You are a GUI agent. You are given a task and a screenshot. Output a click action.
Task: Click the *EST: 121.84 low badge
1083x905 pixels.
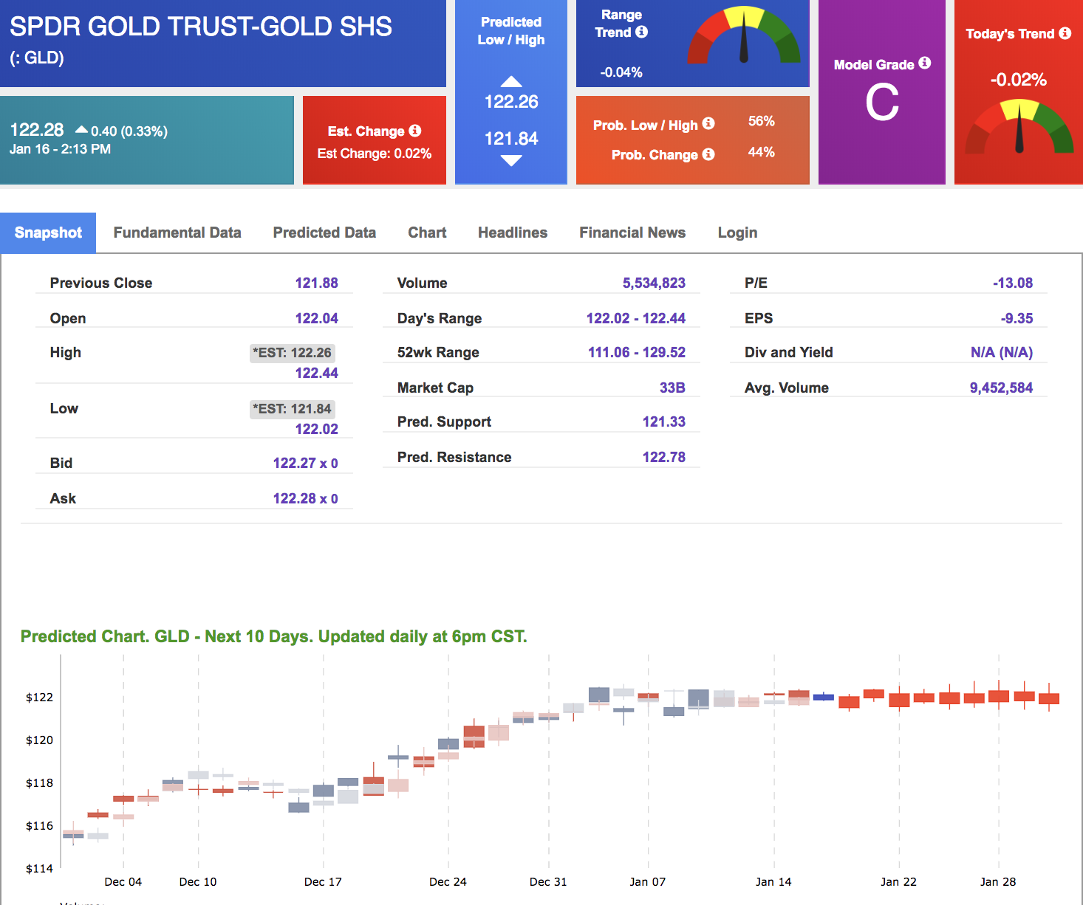tap(293, 409)
